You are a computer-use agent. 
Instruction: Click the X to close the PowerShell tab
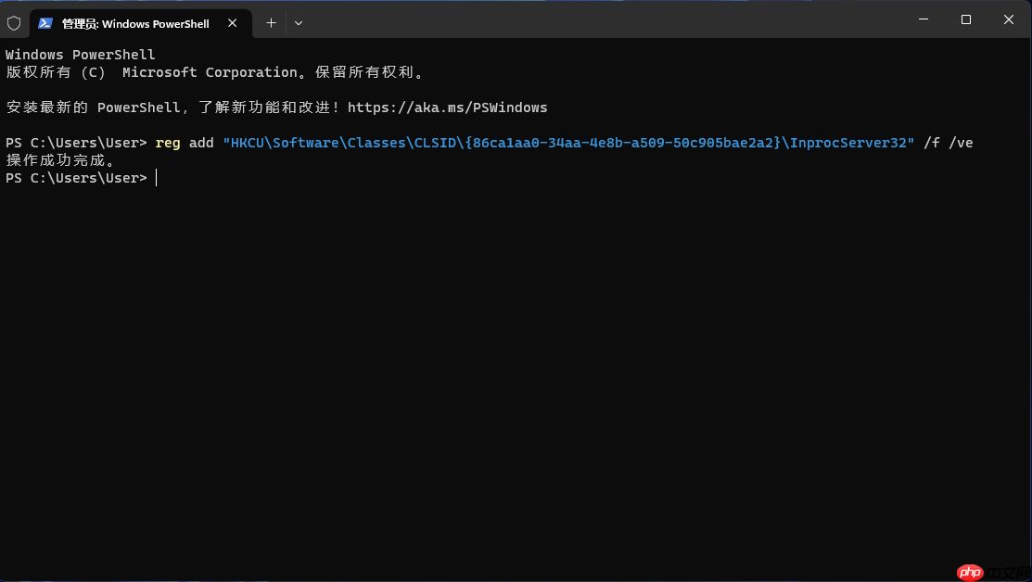[x=232, y=23]
